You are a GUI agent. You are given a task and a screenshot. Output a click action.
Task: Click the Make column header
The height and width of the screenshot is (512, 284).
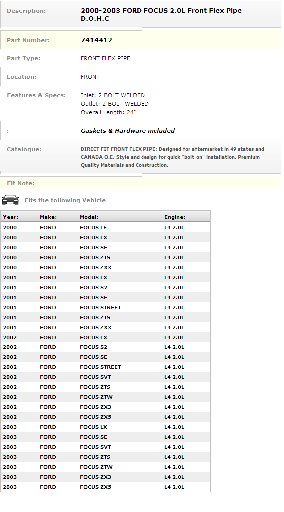click(x=48, y=217)
